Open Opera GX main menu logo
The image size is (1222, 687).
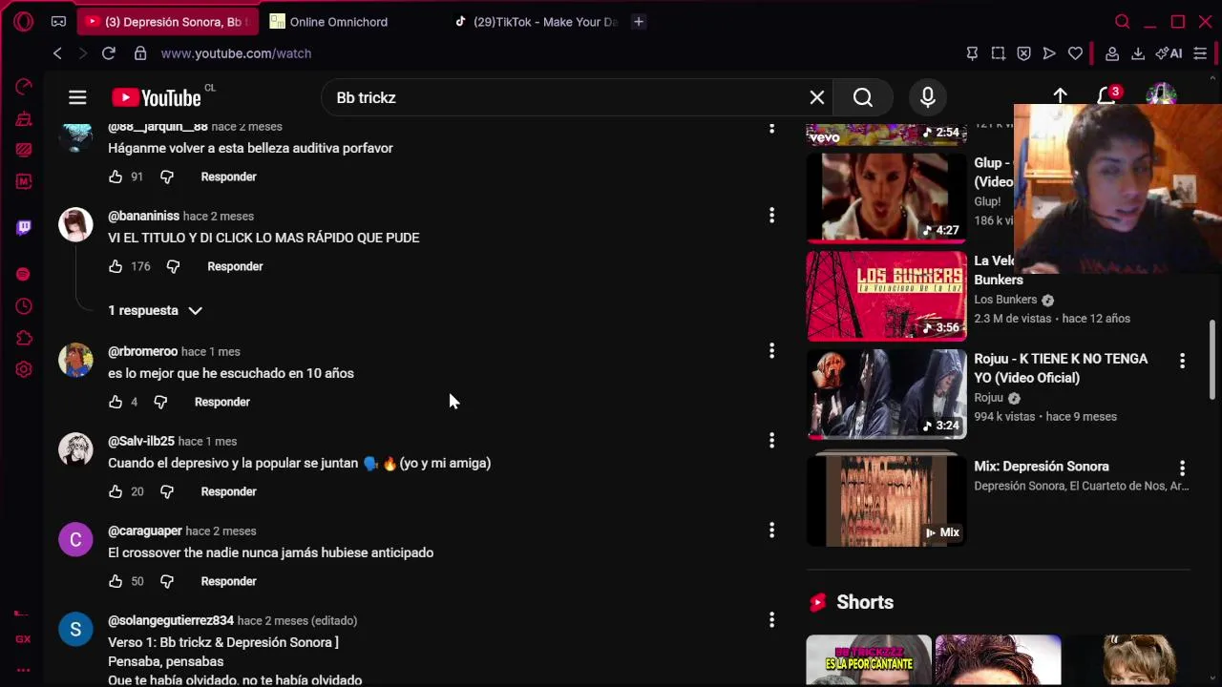[24, 21]
